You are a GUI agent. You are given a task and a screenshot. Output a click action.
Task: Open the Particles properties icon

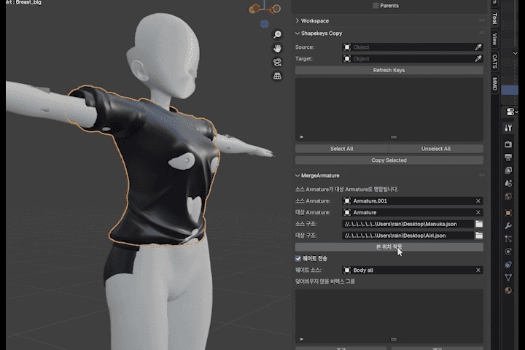click(x=508, y=239)
